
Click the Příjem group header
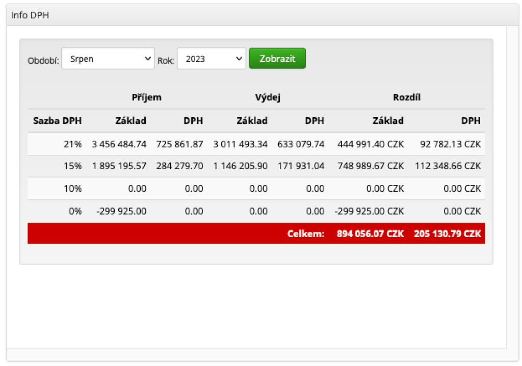(x=146, y=97)
